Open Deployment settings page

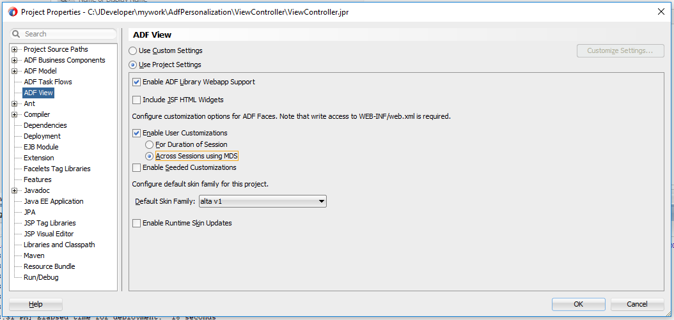click(42, 136)
